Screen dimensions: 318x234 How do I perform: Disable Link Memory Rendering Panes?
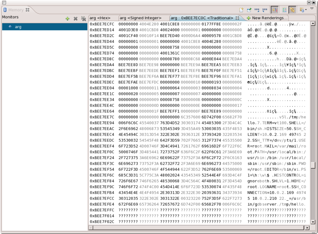tap(293, 10)
